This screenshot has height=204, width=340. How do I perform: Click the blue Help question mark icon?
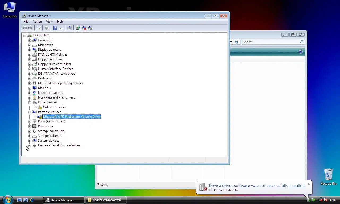(55, 28)
